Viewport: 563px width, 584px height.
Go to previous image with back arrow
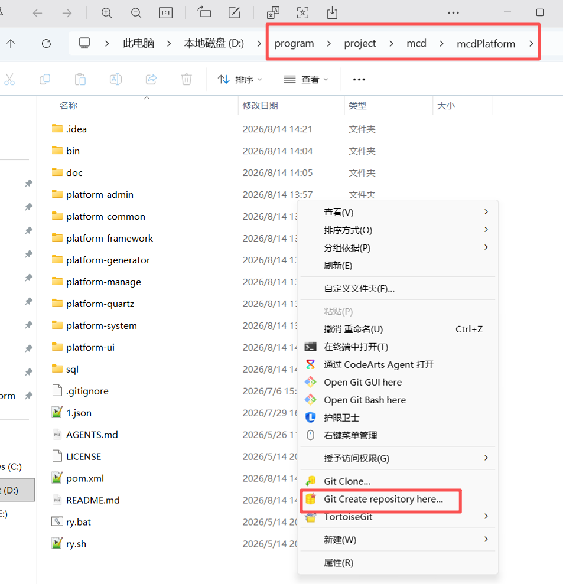point(37,14)
